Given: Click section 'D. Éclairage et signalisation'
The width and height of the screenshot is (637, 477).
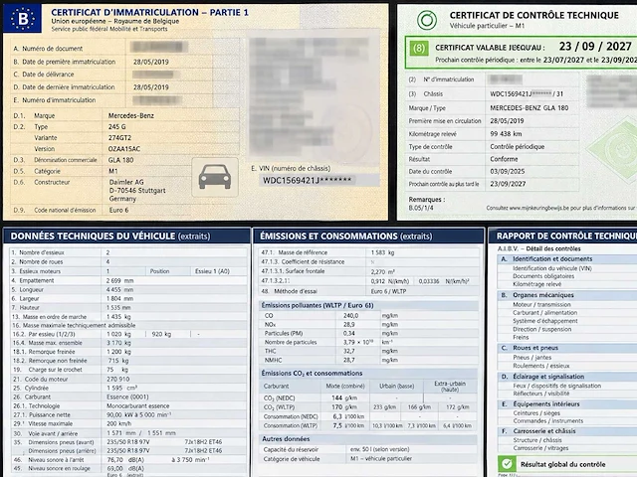Looking at the screenshot, I should tap(542, 377).
